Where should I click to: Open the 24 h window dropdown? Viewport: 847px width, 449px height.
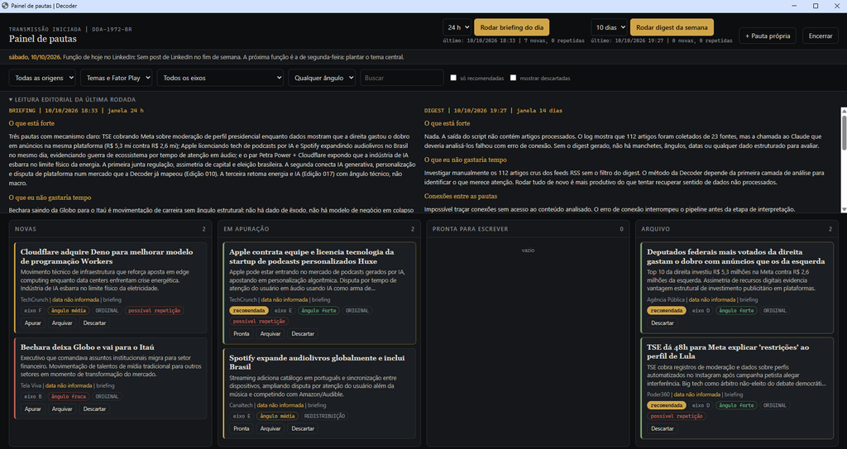(x=457, y=27)
